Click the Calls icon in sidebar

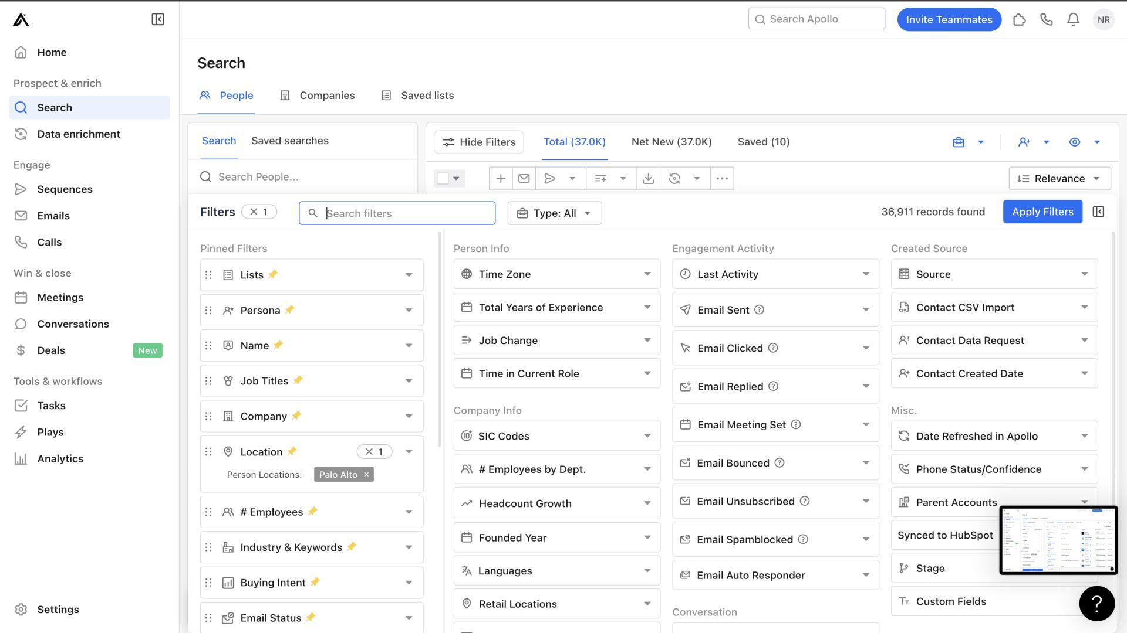pos(21,242)
